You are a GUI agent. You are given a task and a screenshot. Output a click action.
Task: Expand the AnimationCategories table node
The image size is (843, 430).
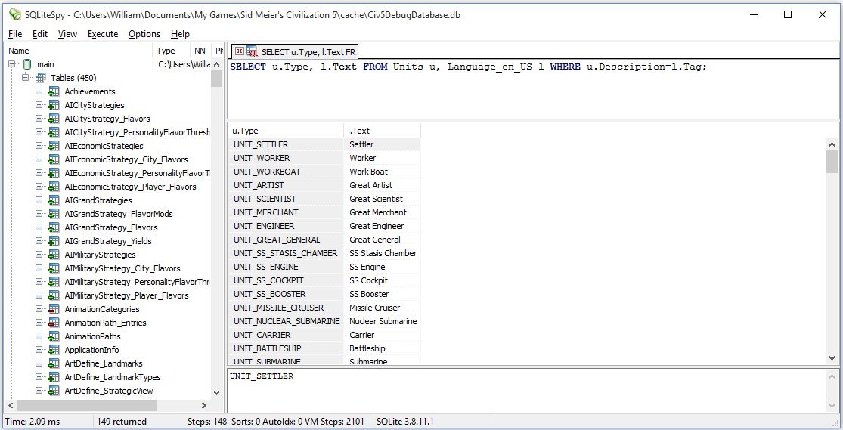point(39,309)
